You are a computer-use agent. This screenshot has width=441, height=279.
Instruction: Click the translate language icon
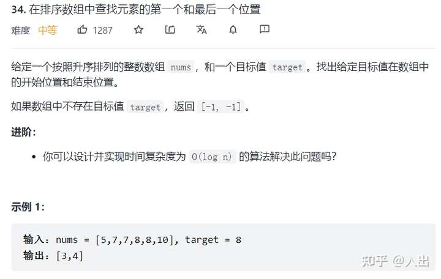pos(202,29)
